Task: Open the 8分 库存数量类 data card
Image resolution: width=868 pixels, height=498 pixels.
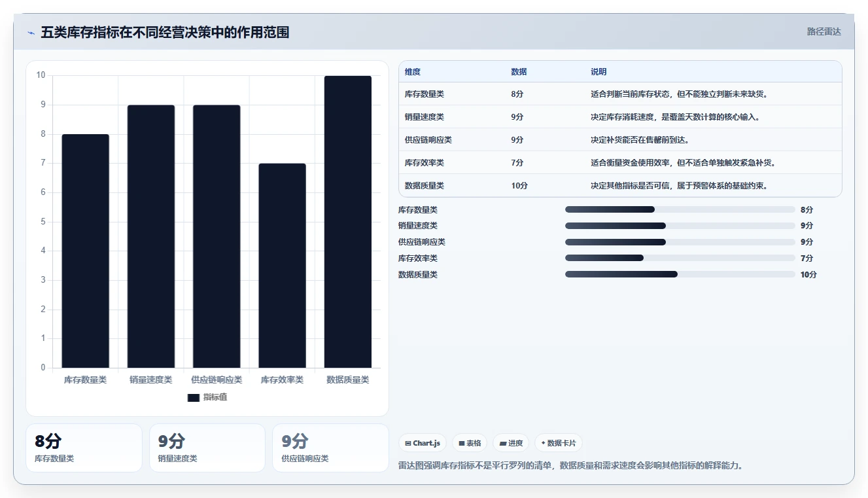Action: point(84,448)
